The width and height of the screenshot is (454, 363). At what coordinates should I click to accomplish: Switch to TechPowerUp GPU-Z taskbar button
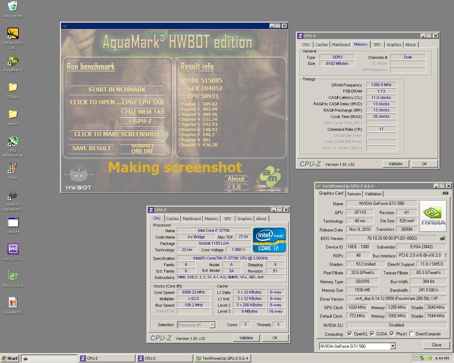coord(223,358)
